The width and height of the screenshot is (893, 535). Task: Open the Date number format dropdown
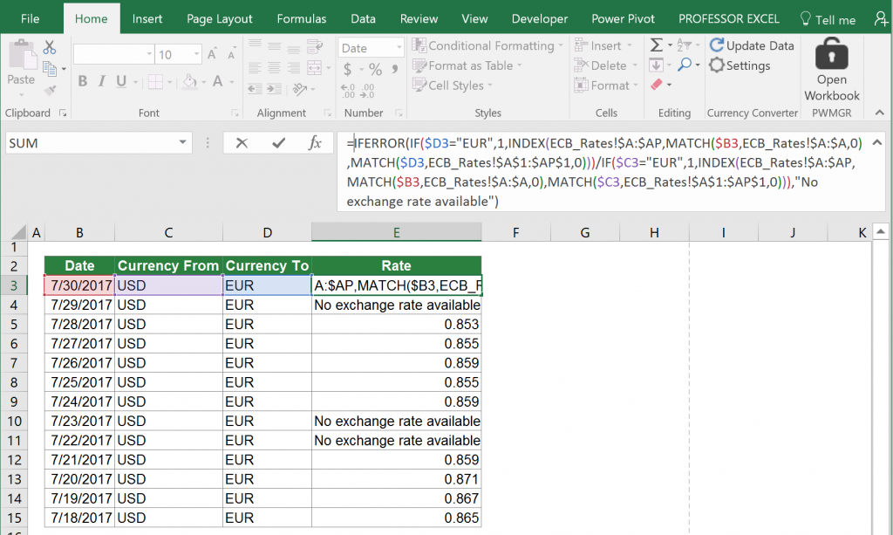[399, 46]
